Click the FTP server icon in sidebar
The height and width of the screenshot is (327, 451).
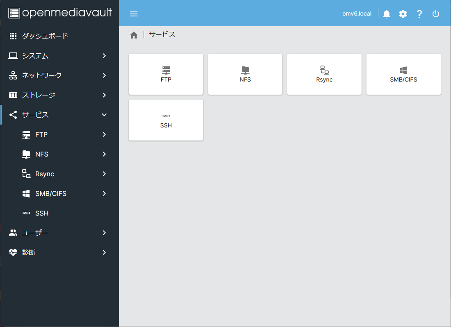(26, 134)
